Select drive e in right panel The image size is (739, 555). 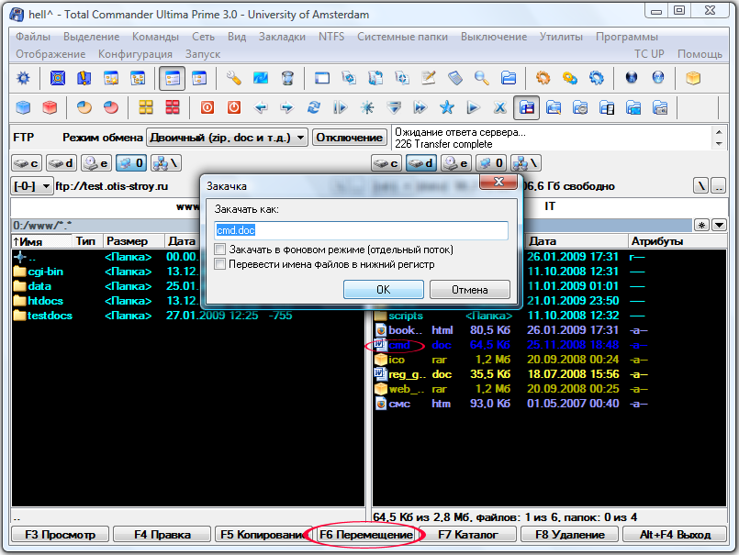[x=456, y=163]
